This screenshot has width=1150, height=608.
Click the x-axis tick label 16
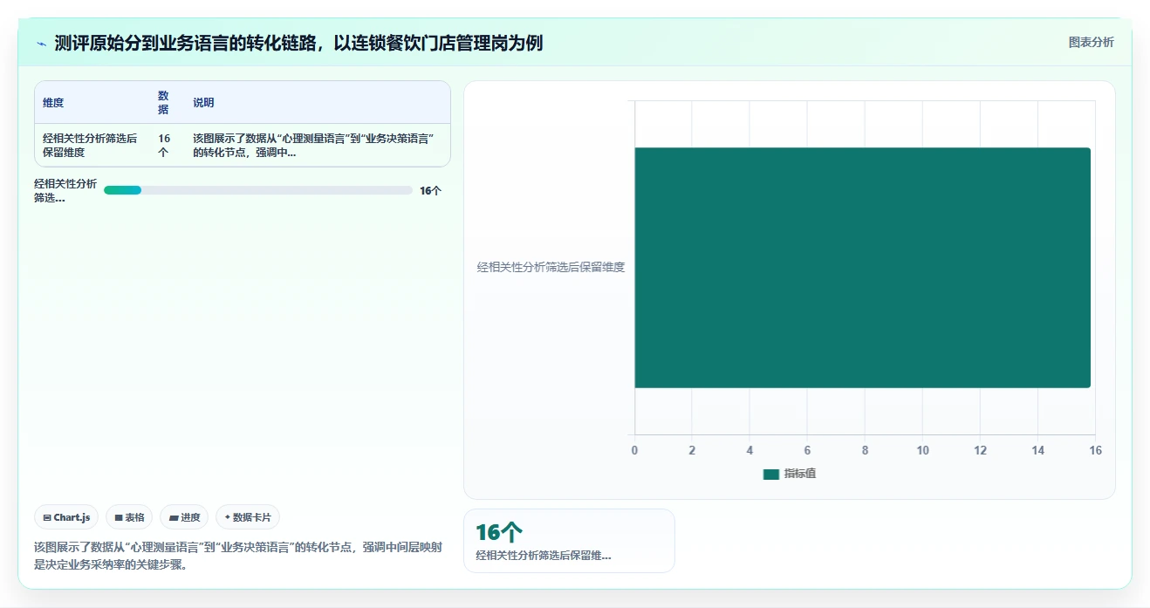click(1096, 451)
